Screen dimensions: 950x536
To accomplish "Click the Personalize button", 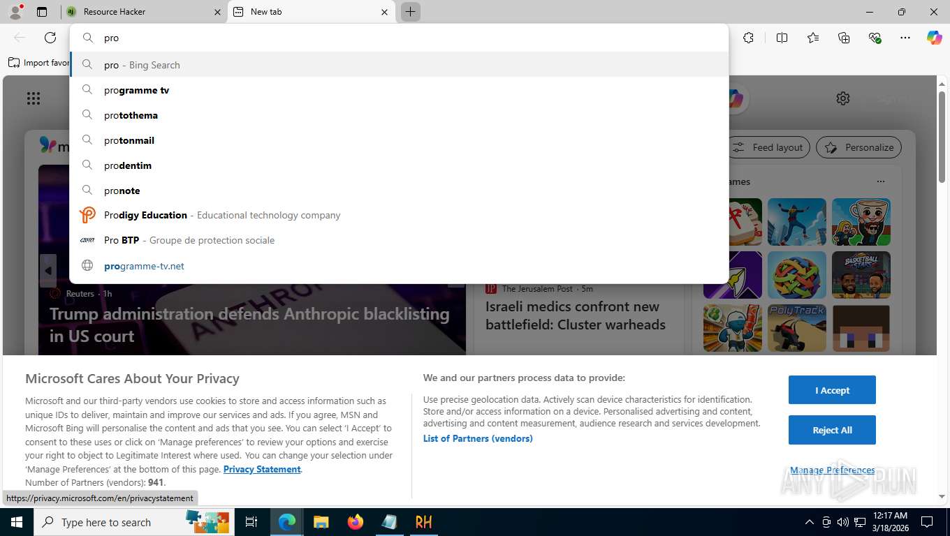I will (x=859, y=147).
